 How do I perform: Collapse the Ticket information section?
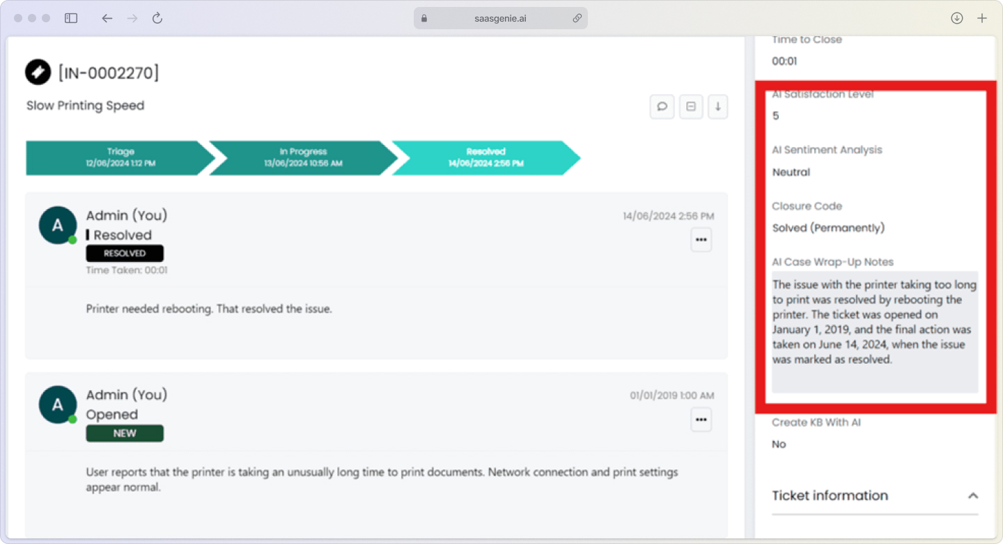point(973,496)
